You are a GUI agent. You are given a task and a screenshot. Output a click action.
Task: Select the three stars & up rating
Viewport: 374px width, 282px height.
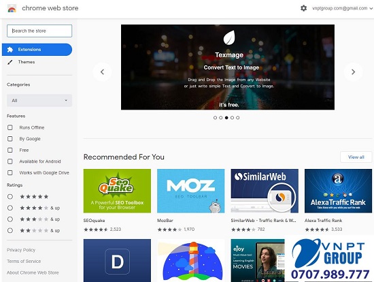click(x=10, y=219)
